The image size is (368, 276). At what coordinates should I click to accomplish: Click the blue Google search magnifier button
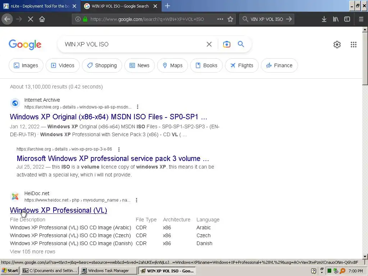(241, 44)
